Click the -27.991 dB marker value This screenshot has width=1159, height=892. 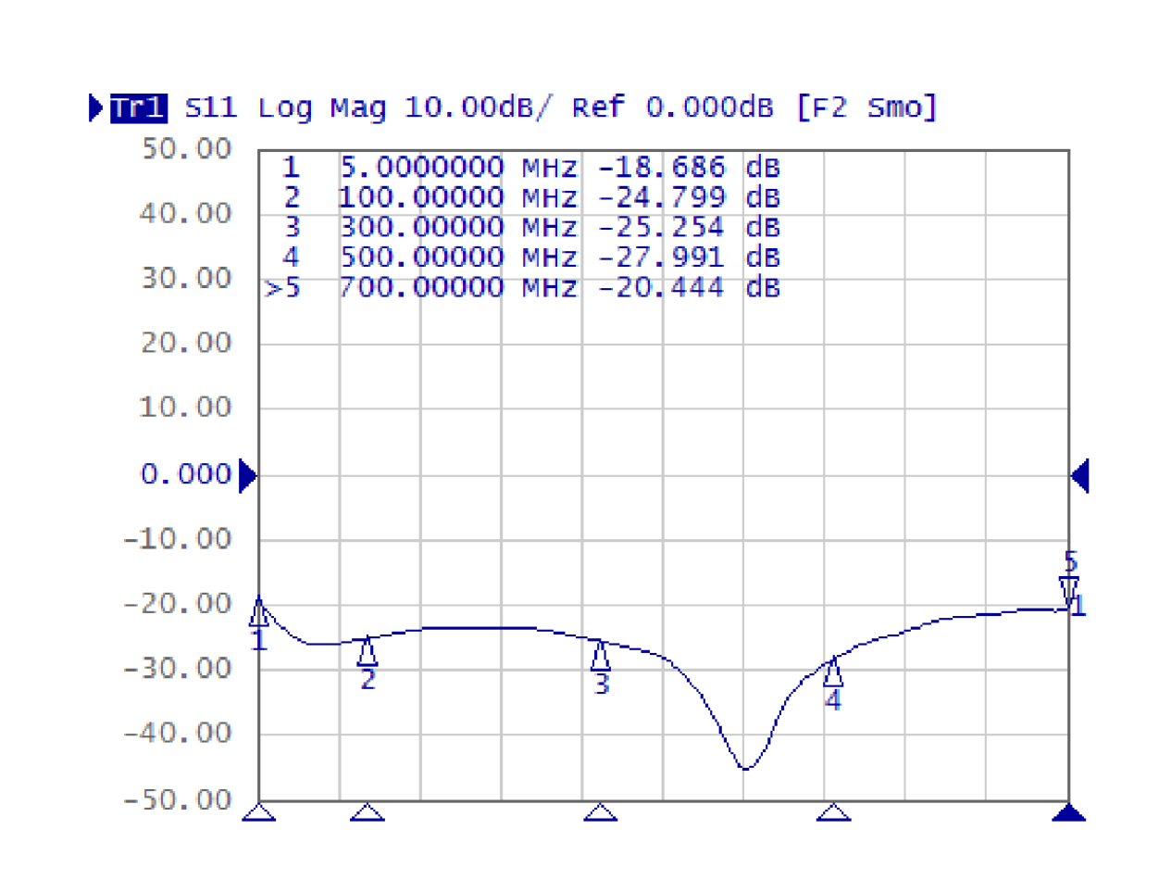click(689, 257)
